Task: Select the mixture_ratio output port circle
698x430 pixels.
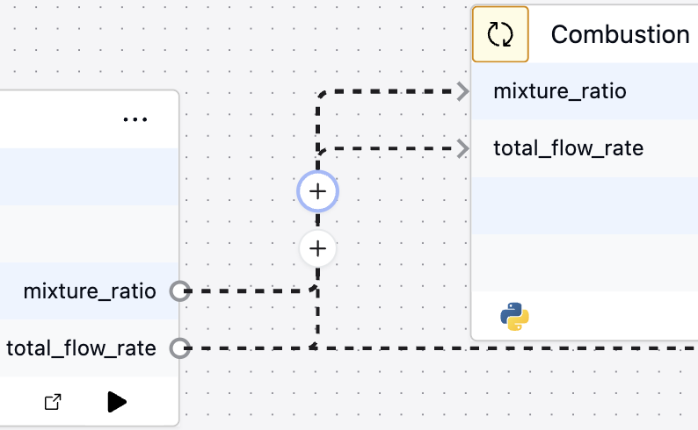Action: click(x=180, y=291)
